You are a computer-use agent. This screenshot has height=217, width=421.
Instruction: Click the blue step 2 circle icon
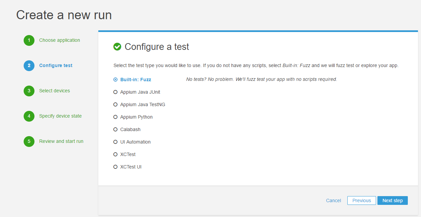coord(29,66)
